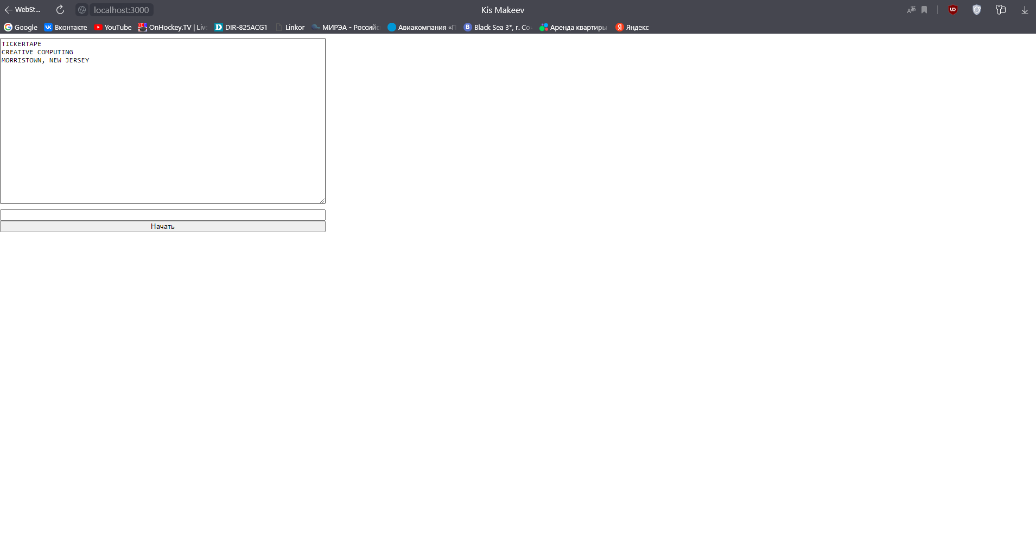
Task: Open the DIR-825ACG1 bookmark
Action: pos(241,27)
